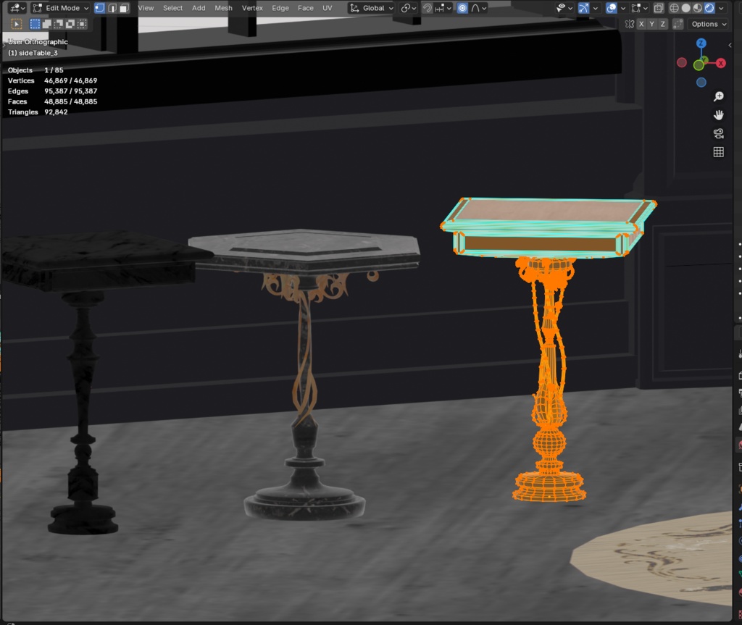Click the X axis on the navigation gizmo
This screenshot has height=625, width=742.
721,63
